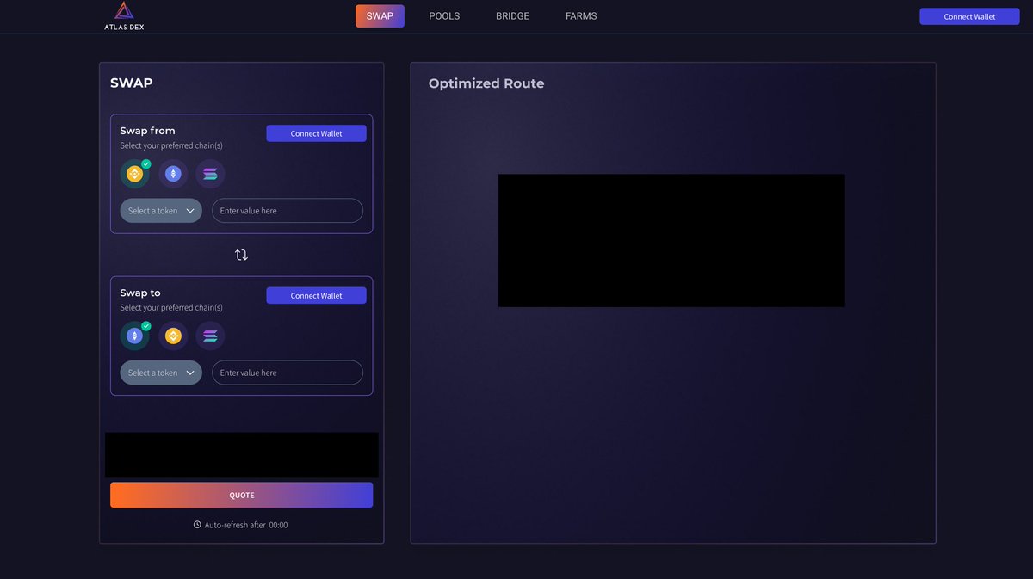The image size is (1033, 579).
Task: Open the POOLS tab
Action: 444,16
